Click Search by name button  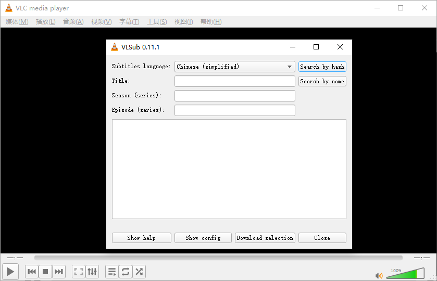pos(322,81)
